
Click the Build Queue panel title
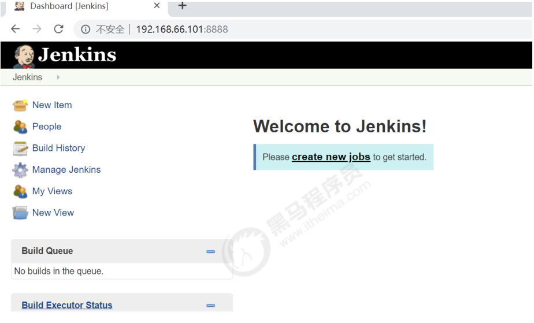[x=47, y=251]
